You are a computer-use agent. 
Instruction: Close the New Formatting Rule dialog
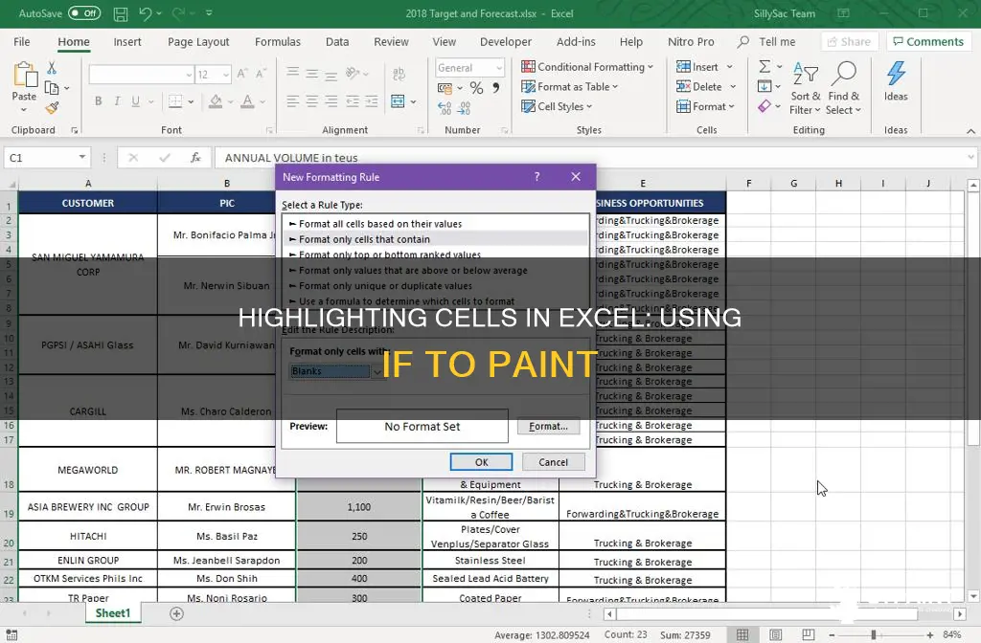click(x=576, y=177)
